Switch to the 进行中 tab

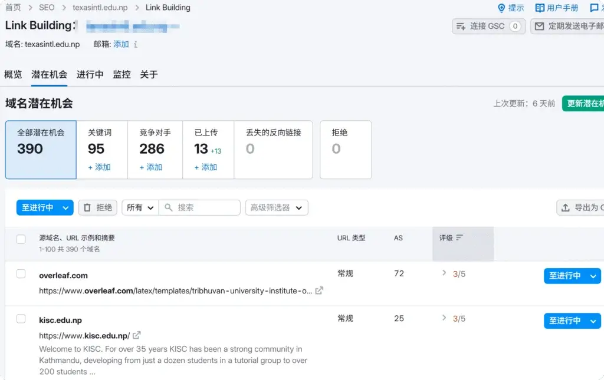tap(90, 75)
